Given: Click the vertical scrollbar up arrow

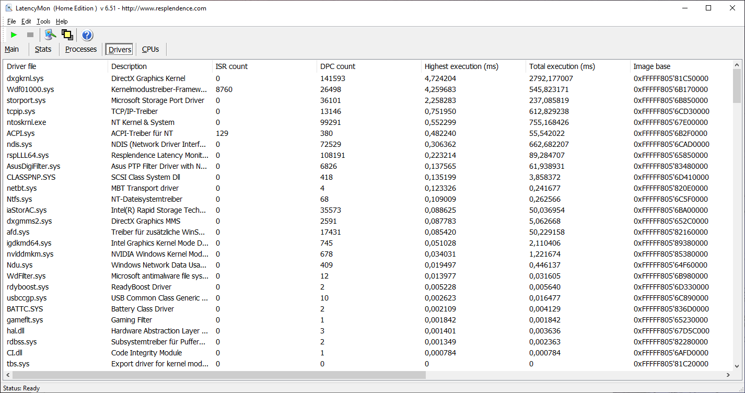Looking at the screenshot, I should pyautogui.click(x=737, y=65).
